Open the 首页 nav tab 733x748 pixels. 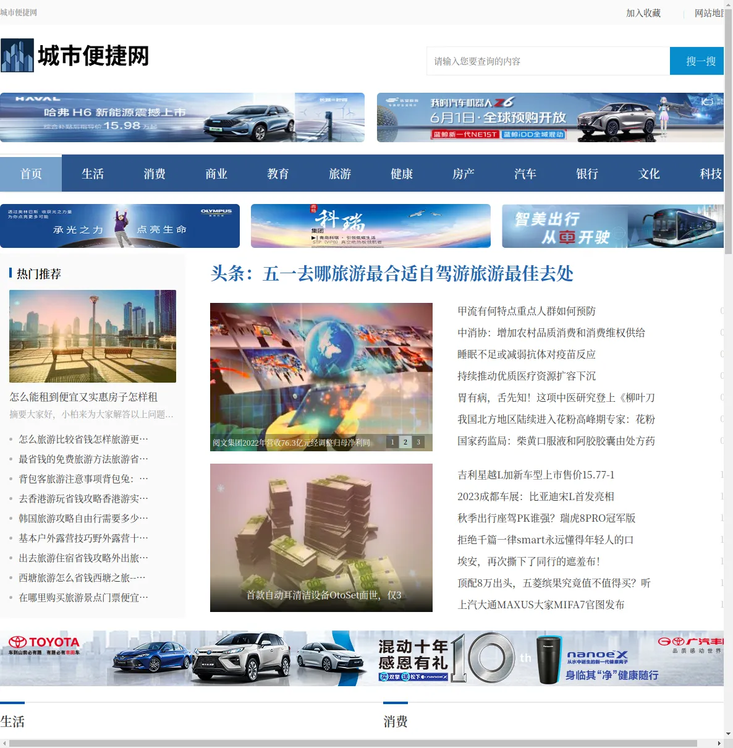point(31,174)
